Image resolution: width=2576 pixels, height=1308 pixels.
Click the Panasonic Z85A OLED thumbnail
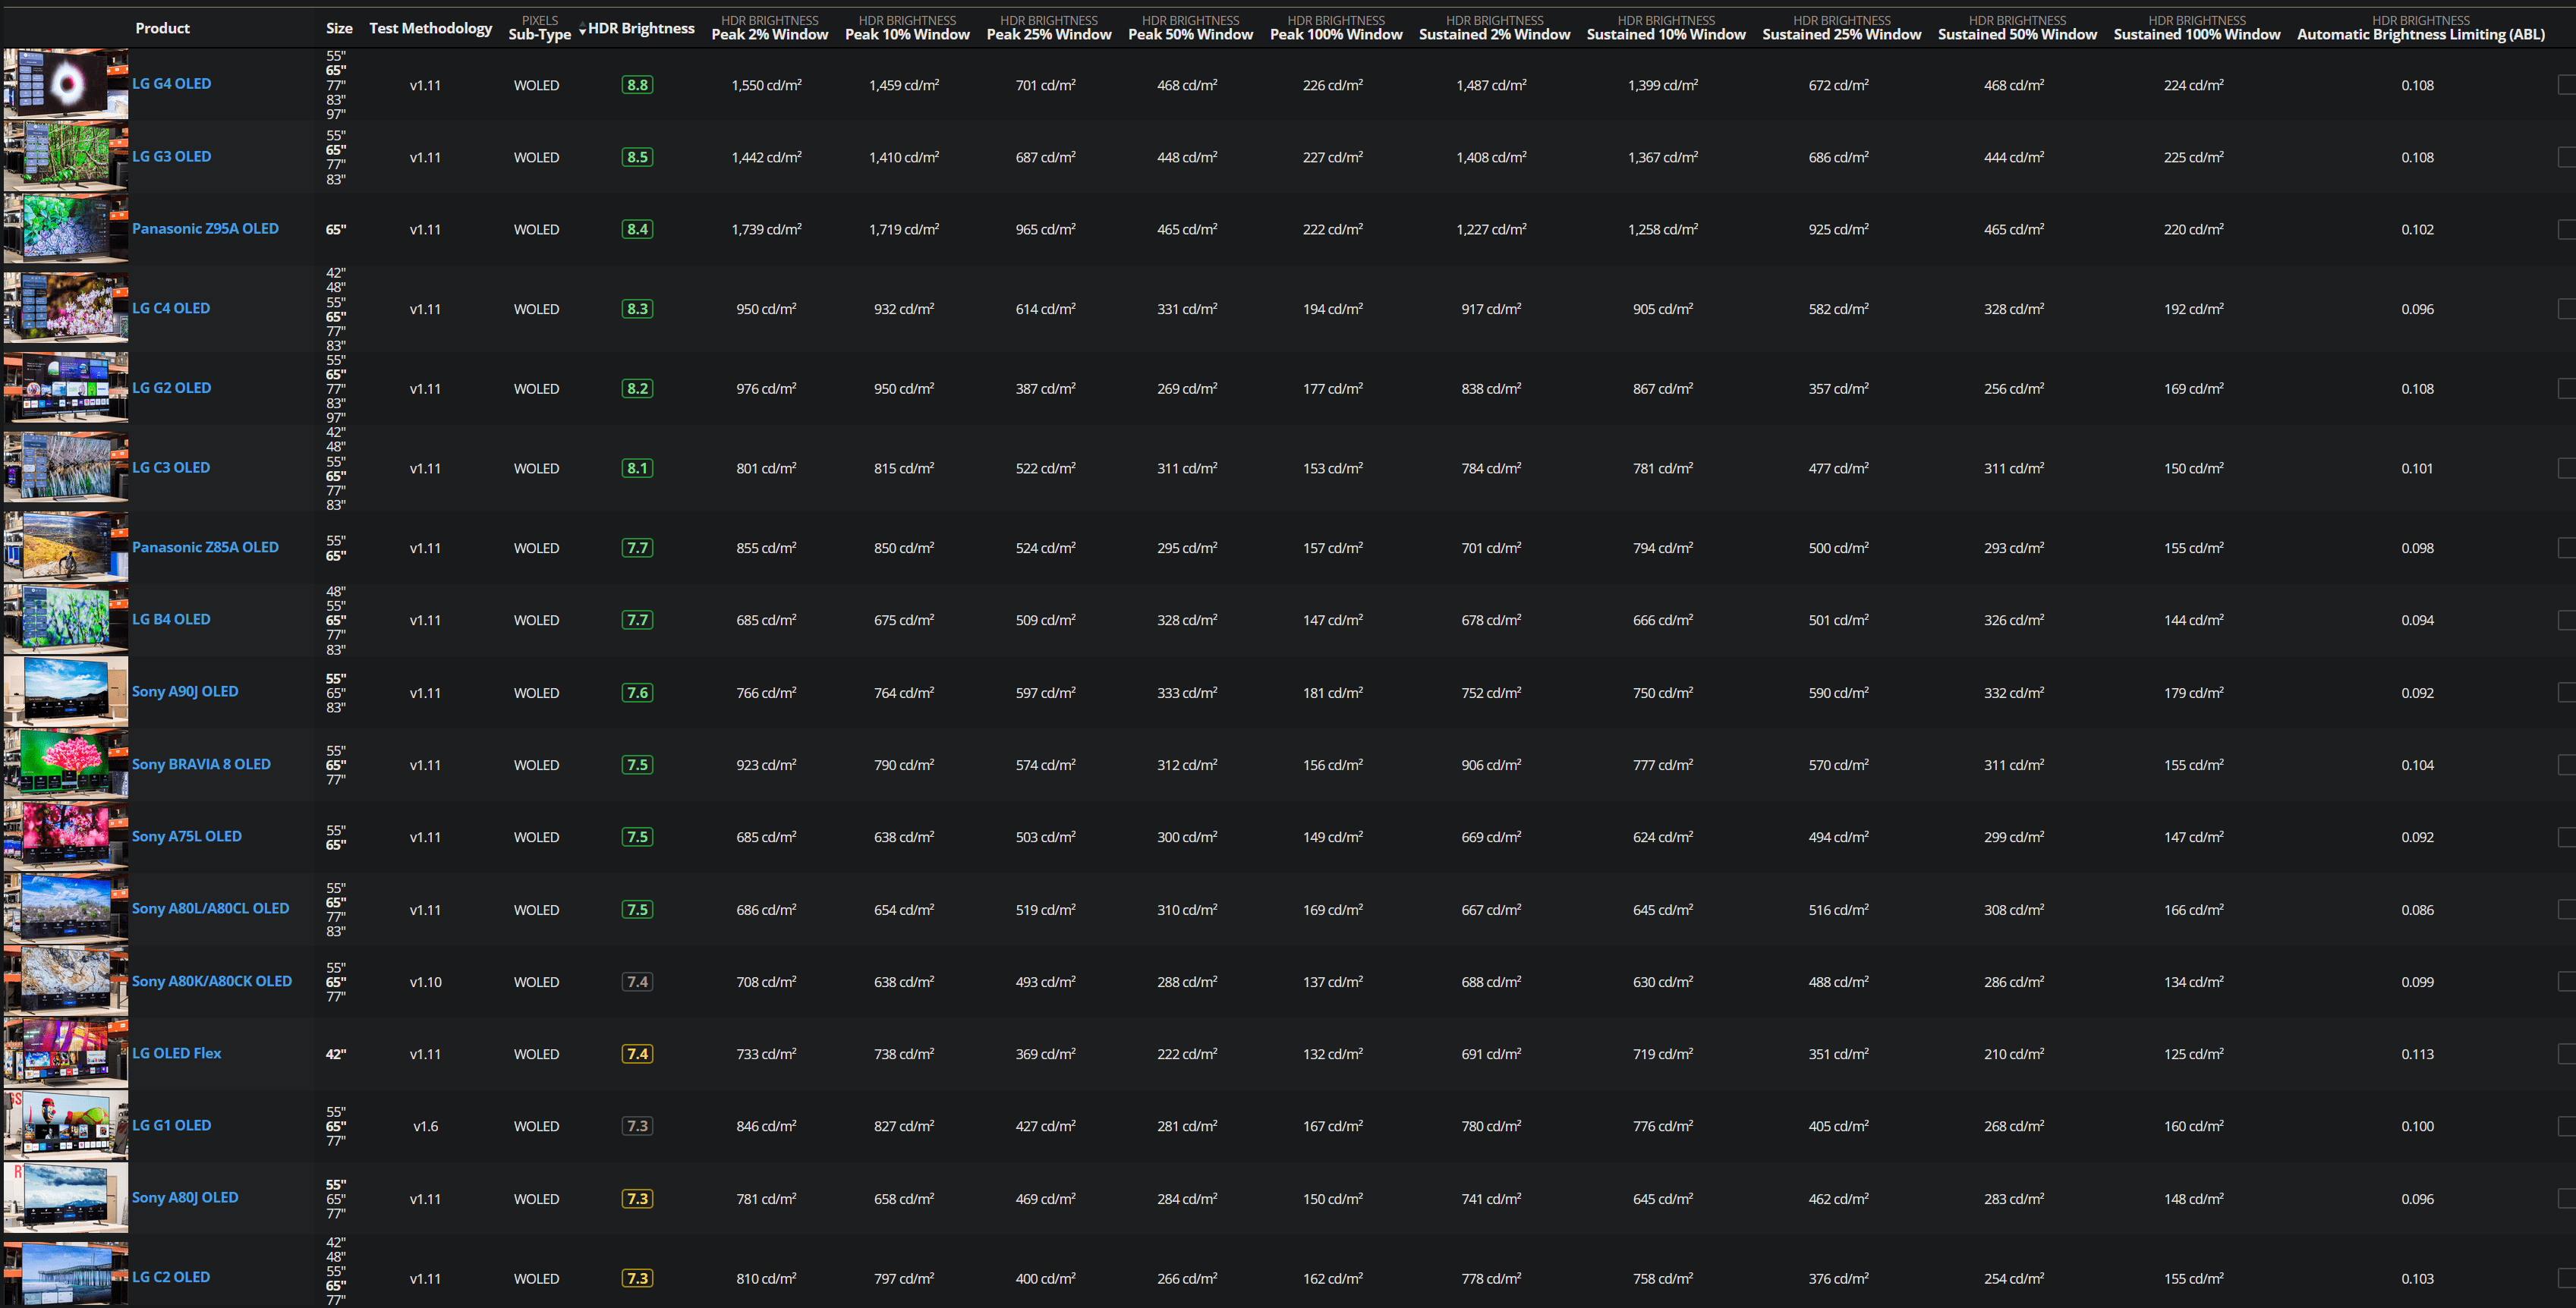tap(66, 547)
